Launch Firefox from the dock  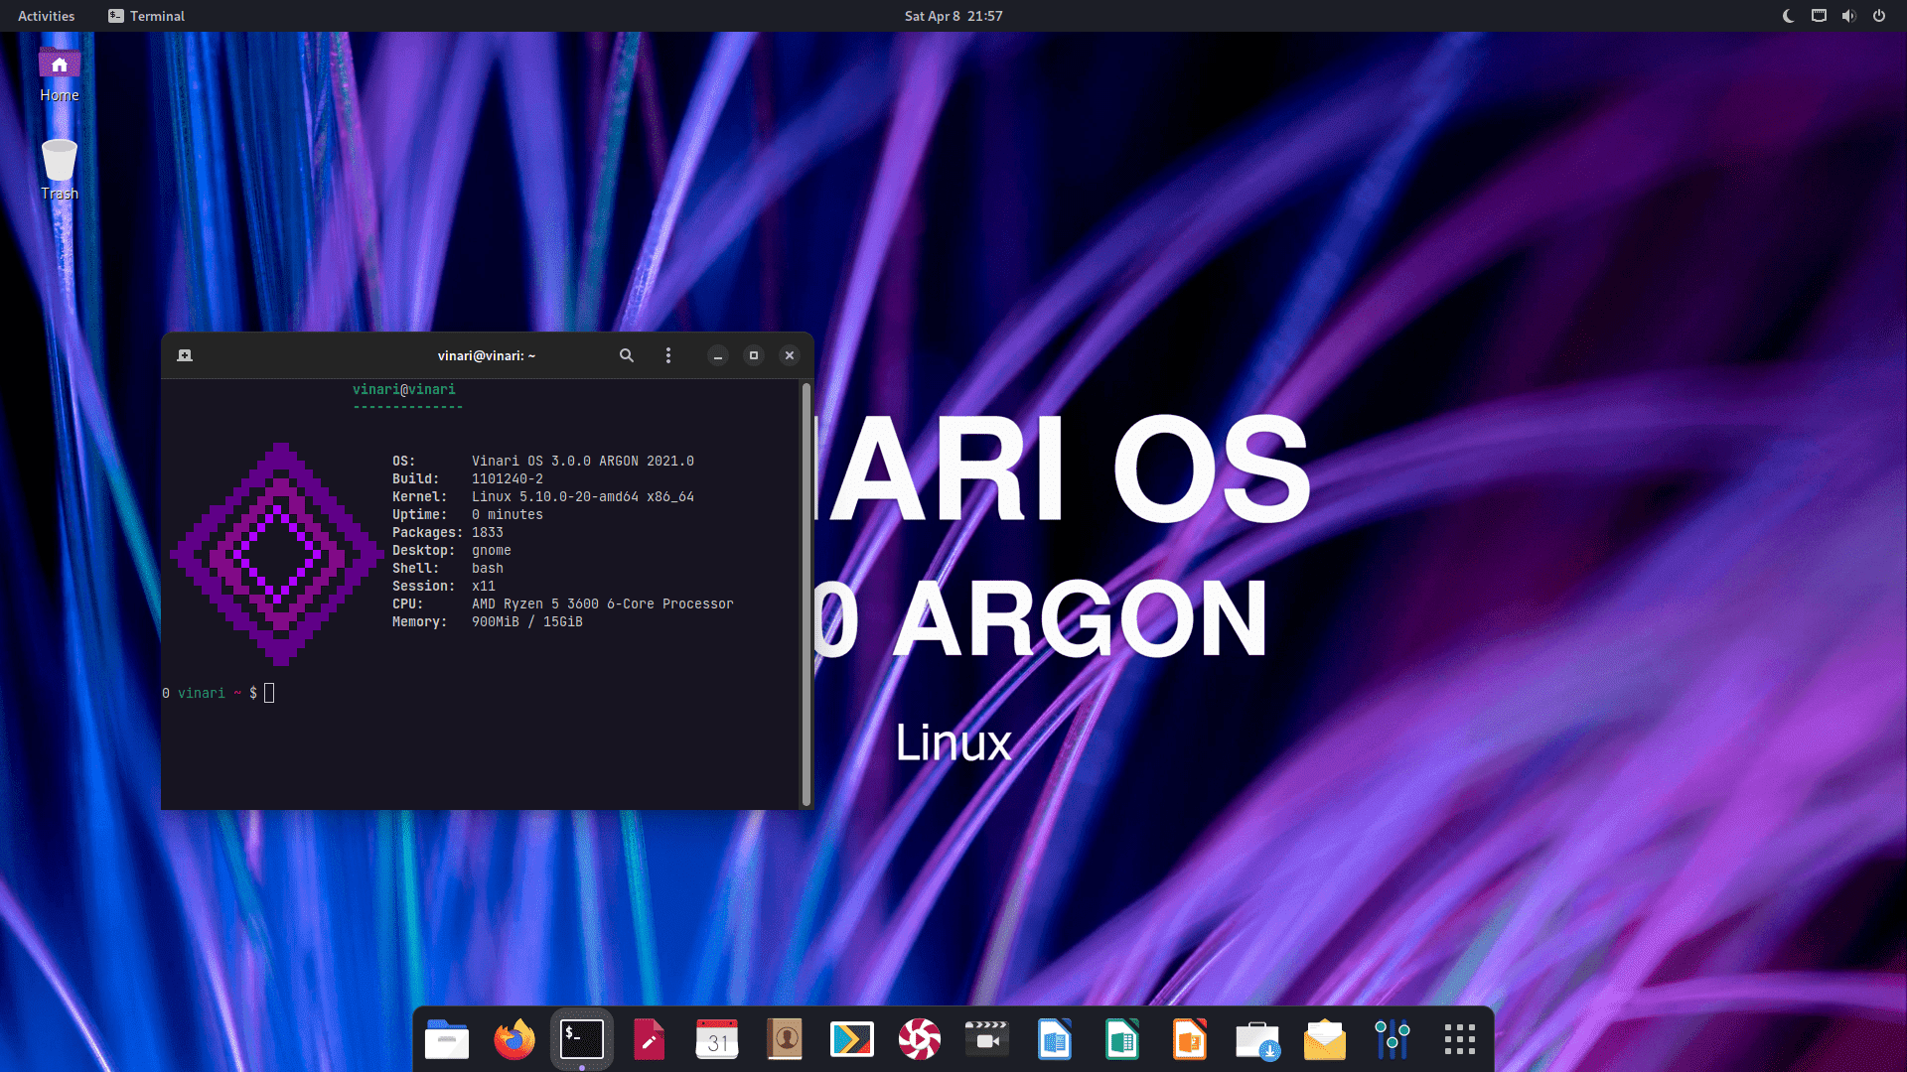coord(514,1039)
